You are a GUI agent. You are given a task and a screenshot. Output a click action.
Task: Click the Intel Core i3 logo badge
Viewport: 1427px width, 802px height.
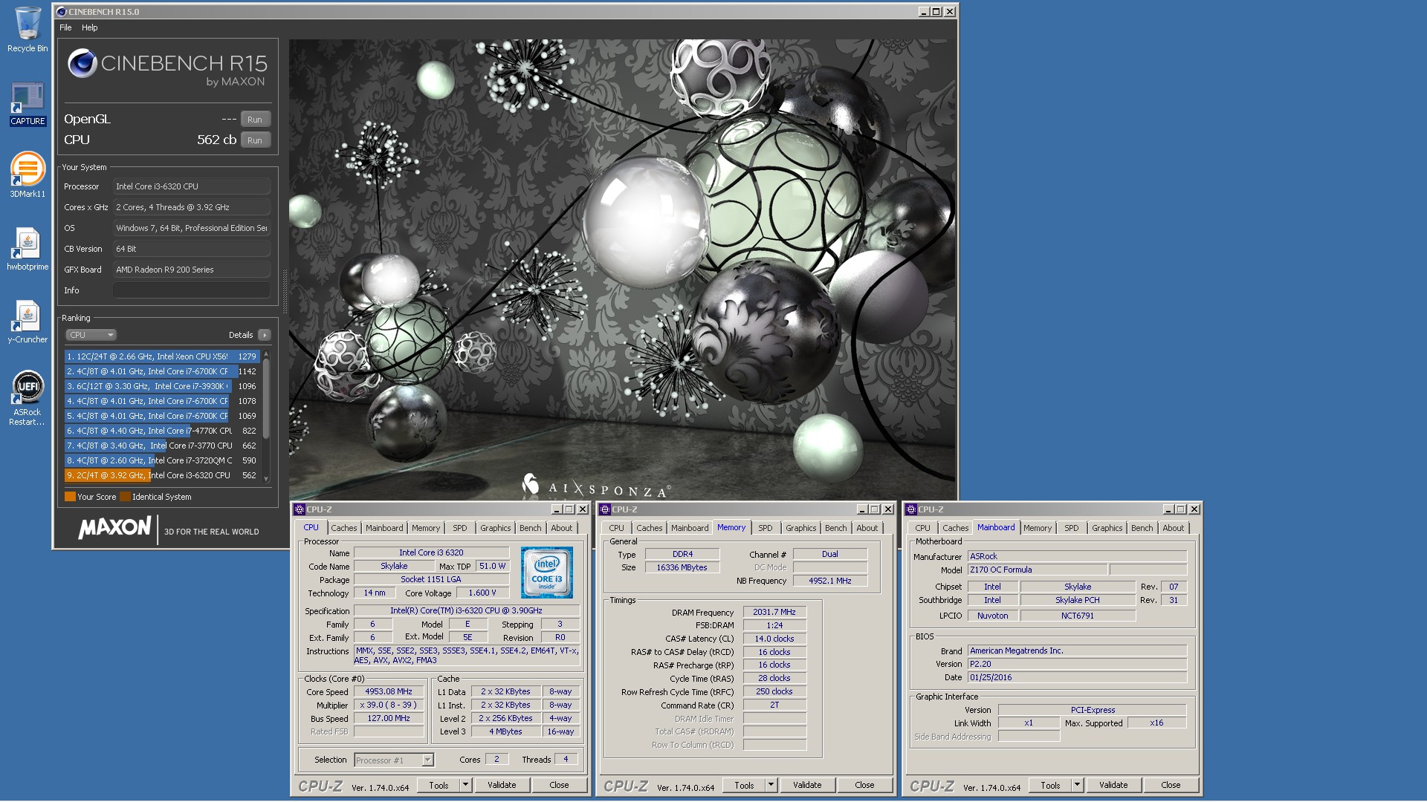[546, 573]
